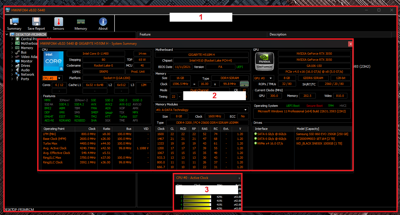This screenshot has height=215, width=400.
Task: Close the CPU #0 Active Clock window
Action: [240, 178]
